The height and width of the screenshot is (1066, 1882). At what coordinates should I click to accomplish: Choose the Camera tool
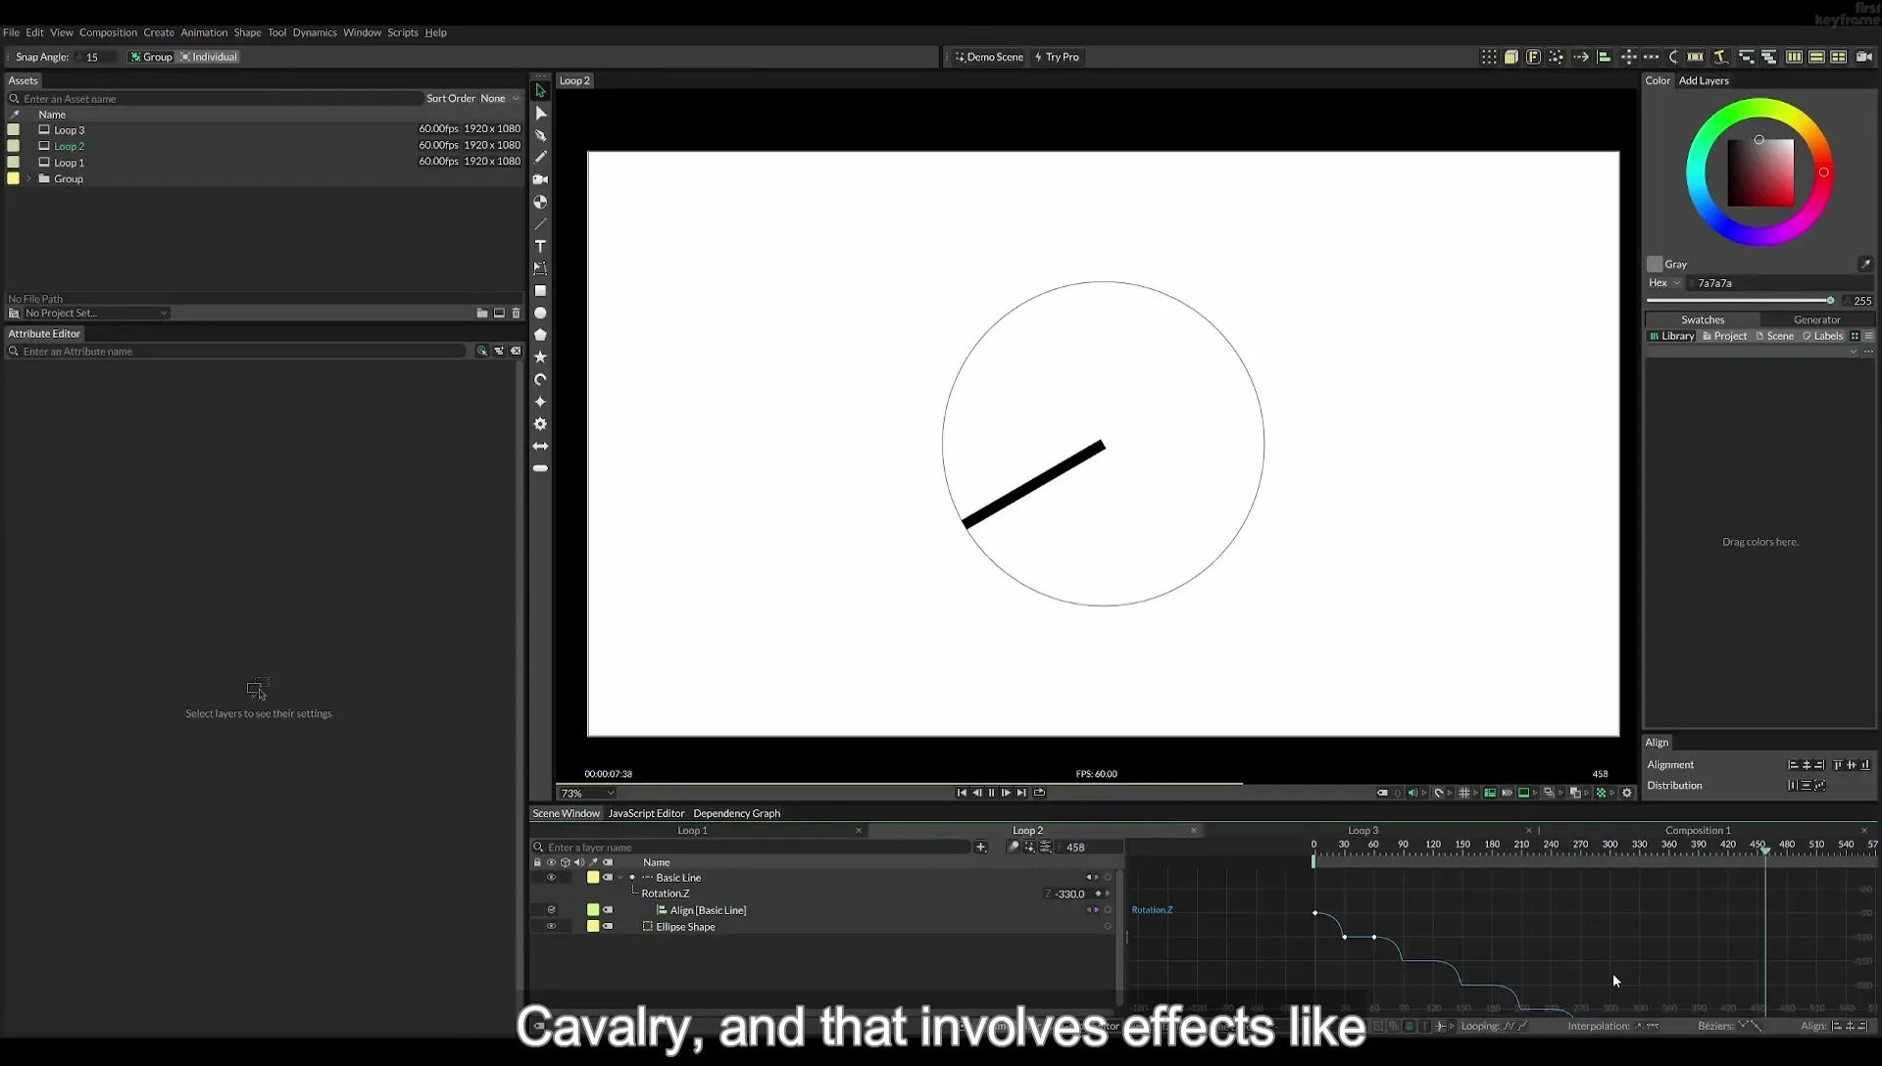(540, 179)
